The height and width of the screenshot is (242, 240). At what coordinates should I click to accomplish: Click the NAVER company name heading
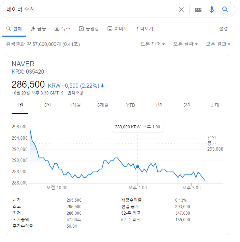click(x=23, y=64)
